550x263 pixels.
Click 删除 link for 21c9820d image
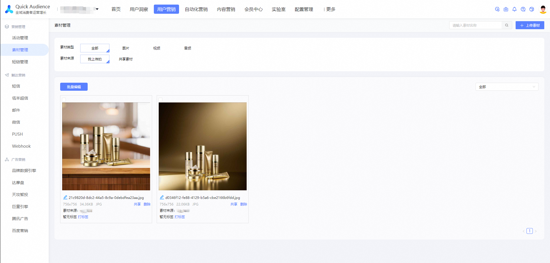[x=147, y=204]
